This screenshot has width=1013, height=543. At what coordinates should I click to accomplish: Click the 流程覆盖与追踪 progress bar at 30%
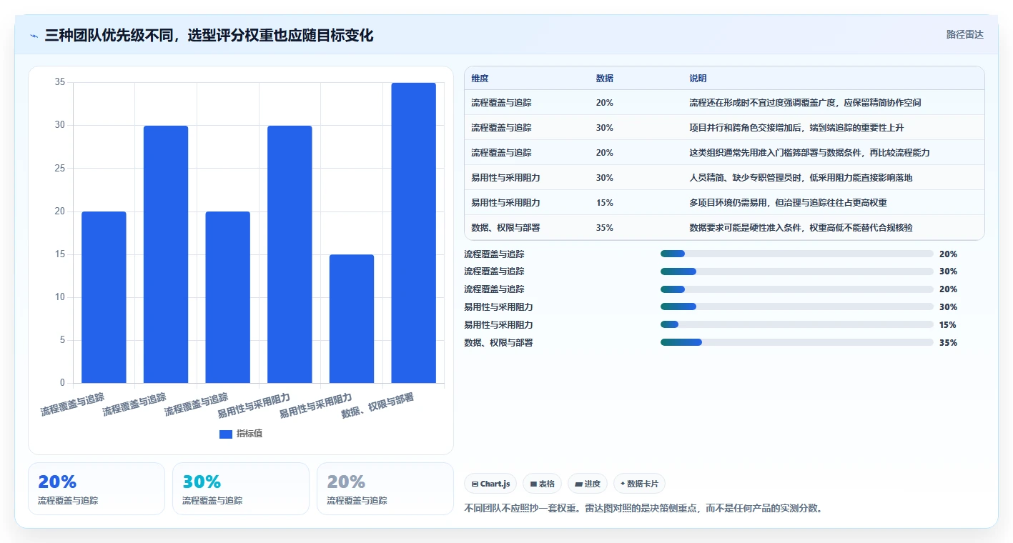click(x=797, y=271)
